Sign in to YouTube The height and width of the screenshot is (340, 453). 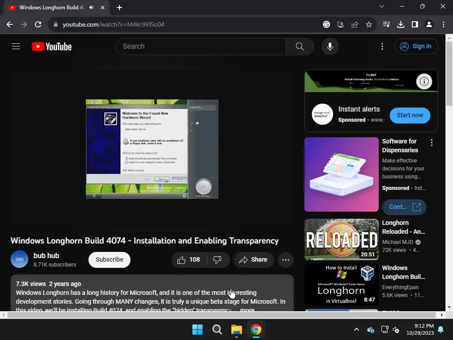(x=416, y=46)
